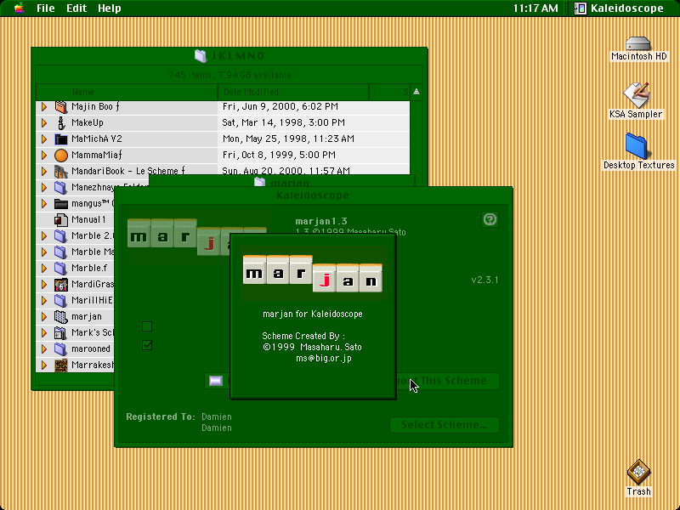Open the File menu
680x510 pixels.
(46, 8)
